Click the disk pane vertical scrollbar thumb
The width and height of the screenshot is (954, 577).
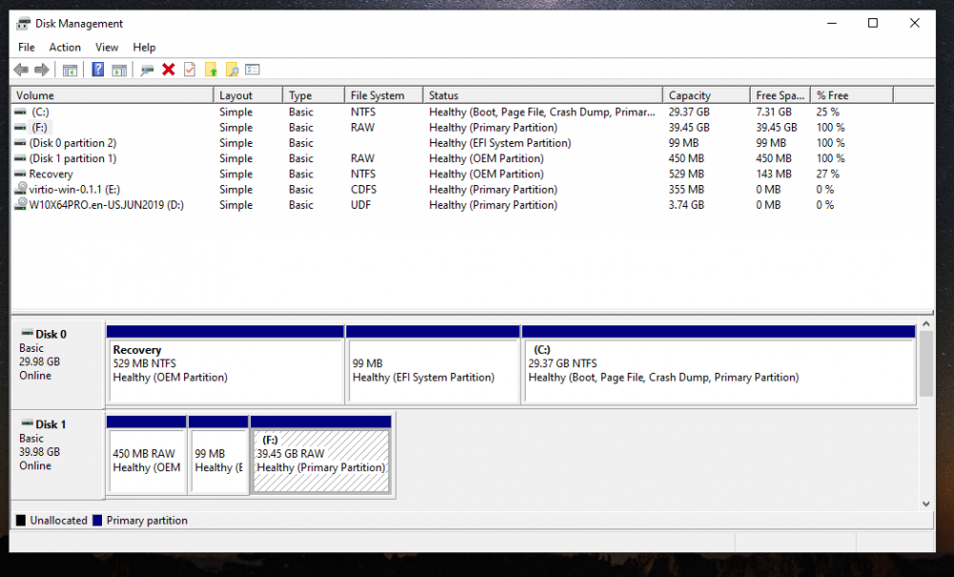coord(926,365)
